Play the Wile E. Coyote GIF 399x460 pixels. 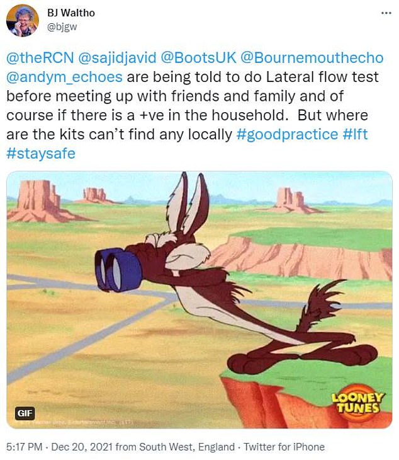[x=199, y=299]
